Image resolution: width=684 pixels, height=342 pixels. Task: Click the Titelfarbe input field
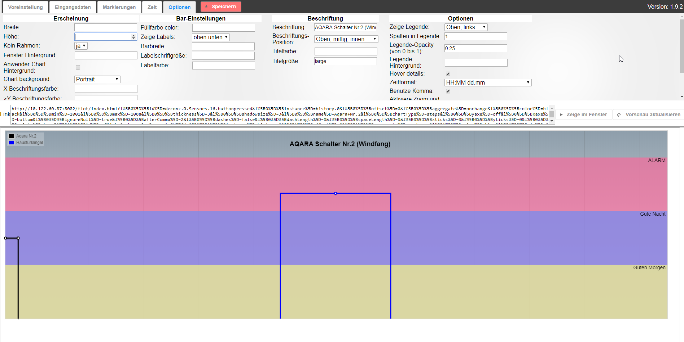tap(346, 51)
